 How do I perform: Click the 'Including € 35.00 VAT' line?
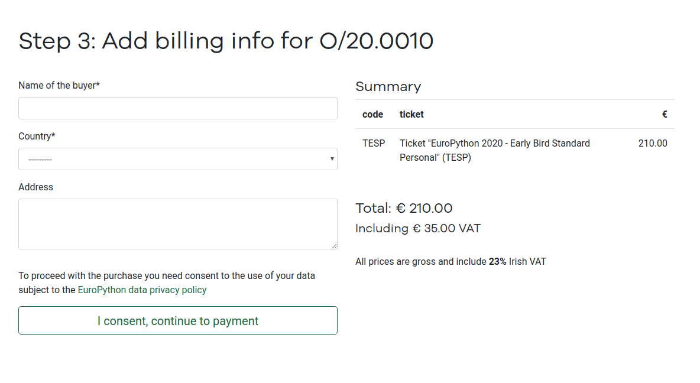click(x=418, y=229)
